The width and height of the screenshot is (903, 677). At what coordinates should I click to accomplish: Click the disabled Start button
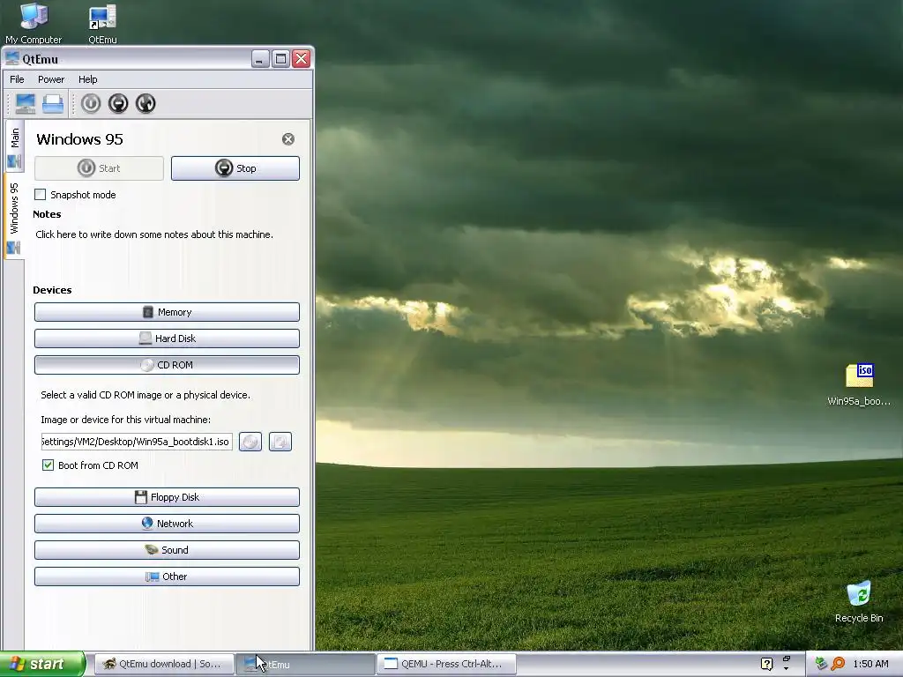(99, 168)
